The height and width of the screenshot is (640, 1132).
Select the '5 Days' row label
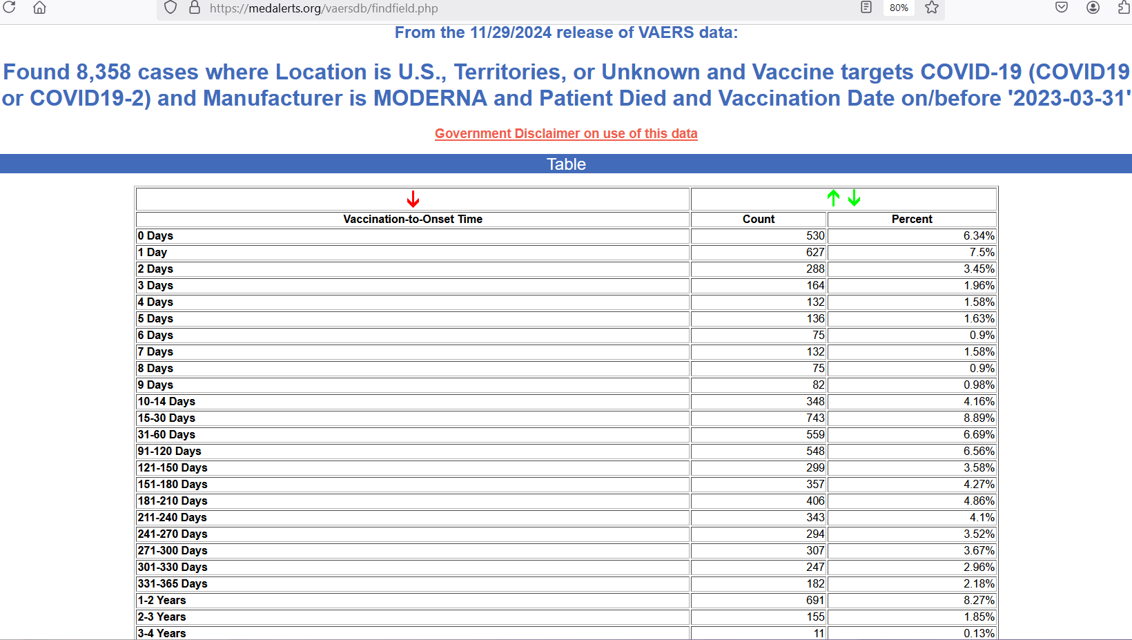point(155,318)
